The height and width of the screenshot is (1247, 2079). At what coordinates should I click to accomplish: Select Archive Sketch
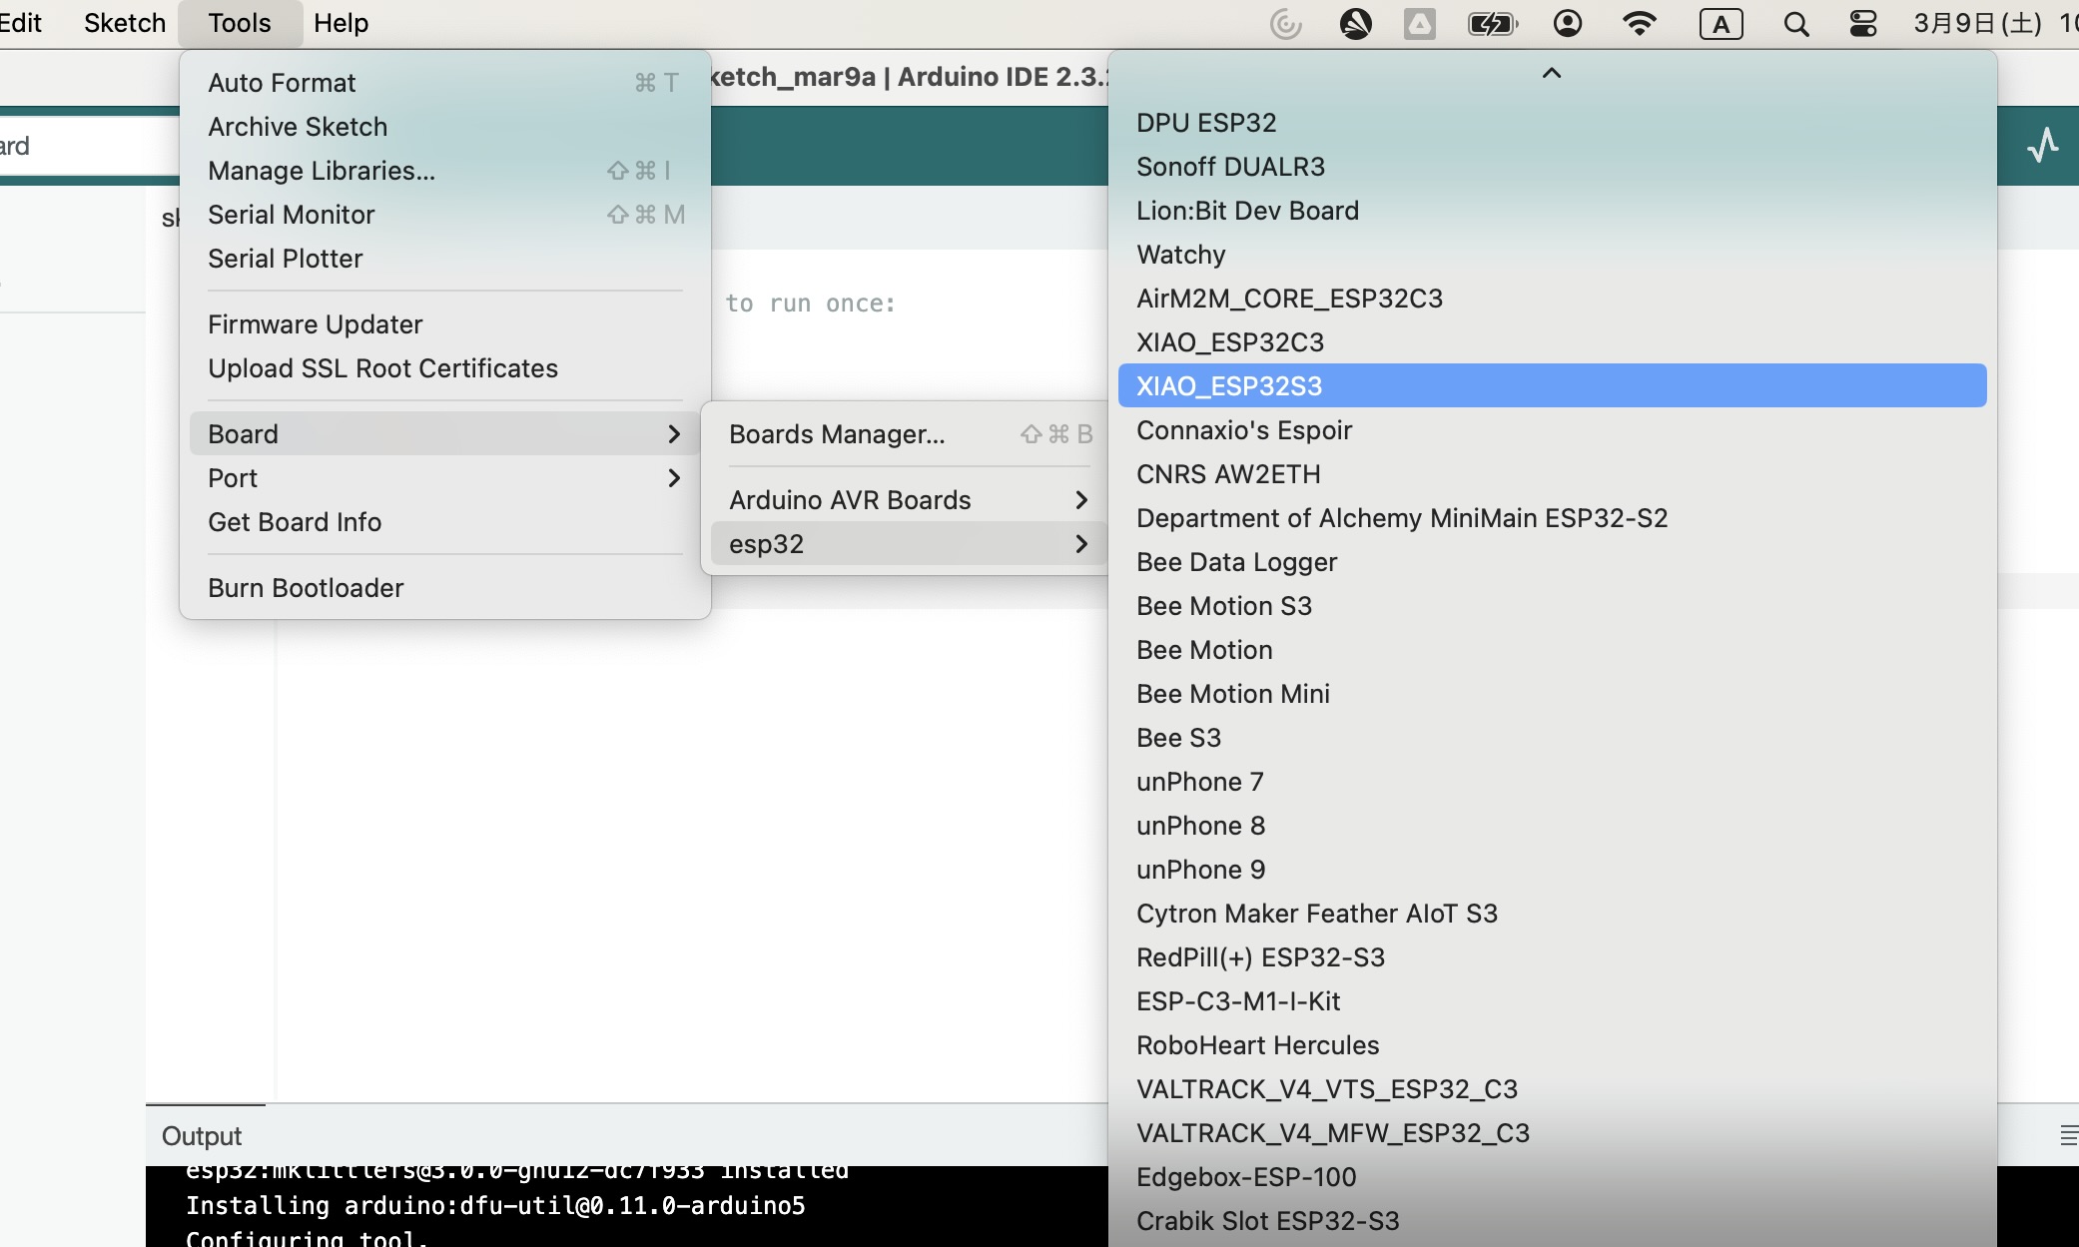tap(444, 126)
